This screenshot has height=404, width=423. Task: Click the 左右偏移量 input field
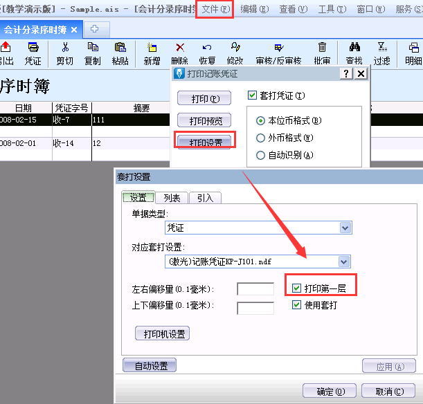click(255, 289)
